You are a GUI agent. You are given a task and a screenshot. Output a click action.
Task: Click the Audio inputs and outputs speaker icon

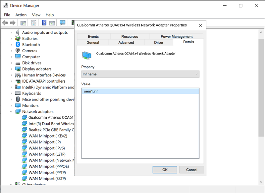coord(18,32)
